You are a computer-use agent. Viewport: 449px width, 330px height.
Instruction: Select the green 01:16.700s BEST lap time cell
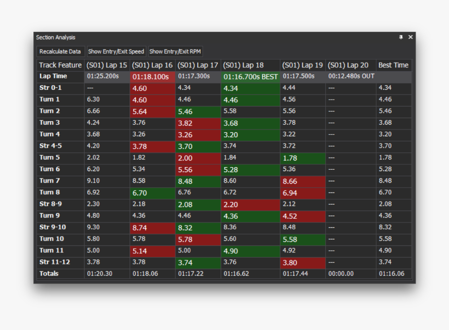coord(251,77)
